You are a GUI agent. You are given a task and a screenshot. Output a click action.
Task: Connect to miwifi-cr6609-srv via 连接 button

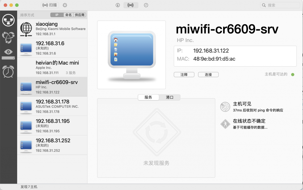click(x=208, y=74)
